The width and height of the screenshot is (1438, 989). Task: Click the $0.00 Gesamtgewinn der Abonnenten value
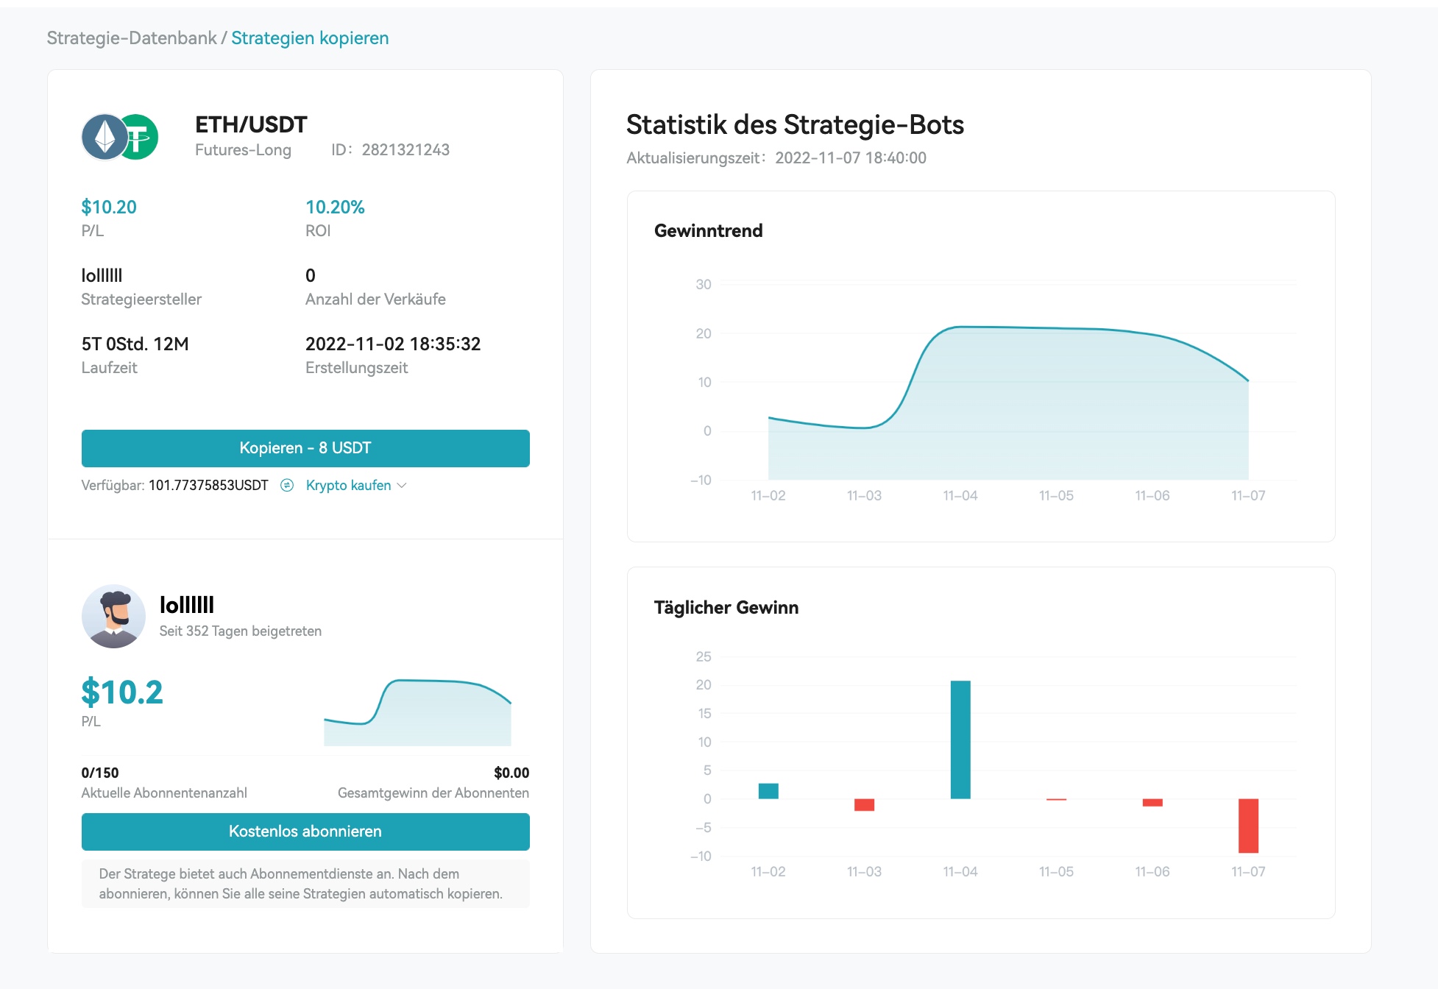click(511, 773)
